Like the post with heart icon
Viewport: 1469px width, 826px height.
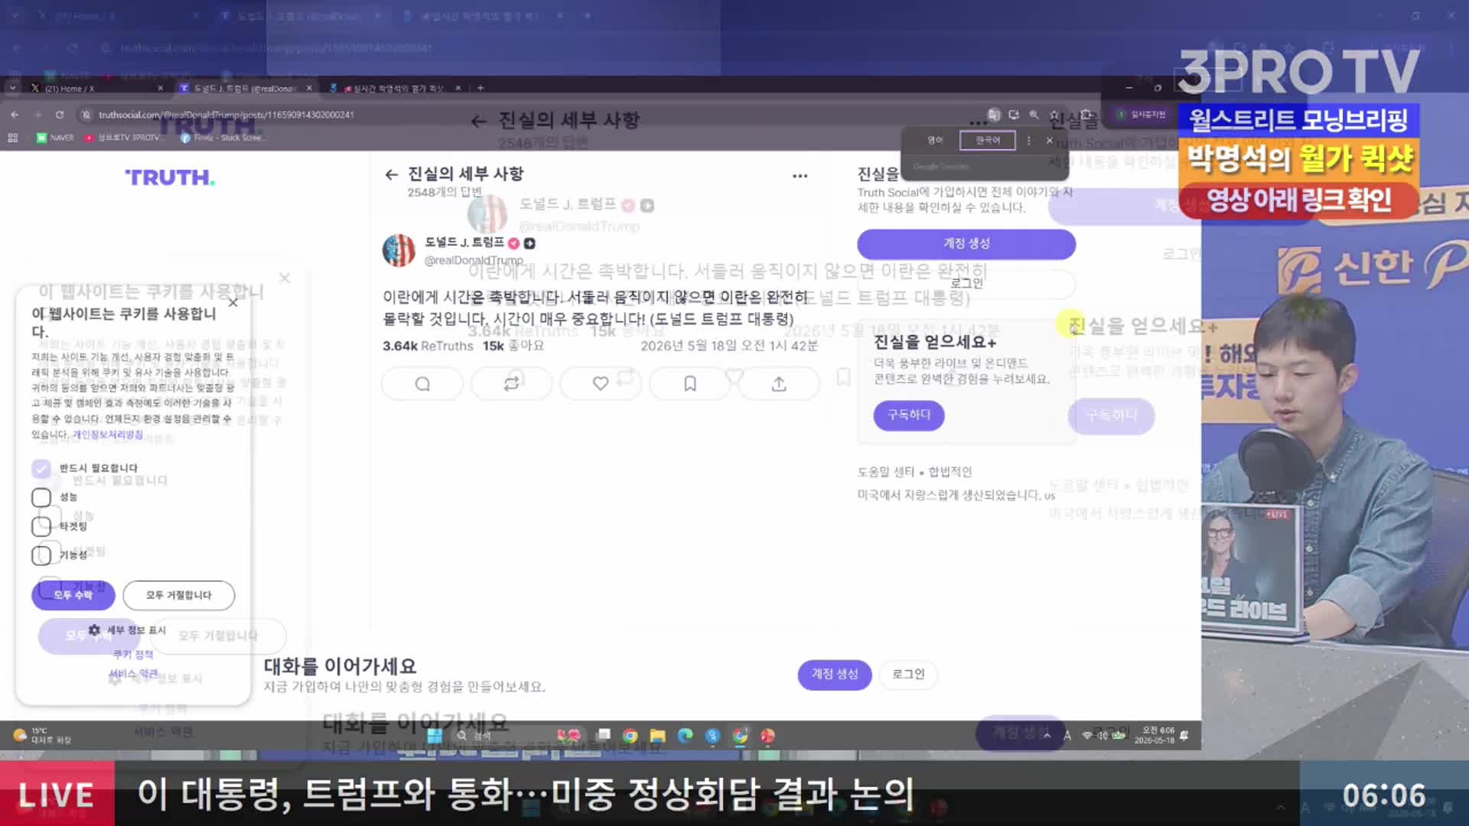[x=601, y=384]
